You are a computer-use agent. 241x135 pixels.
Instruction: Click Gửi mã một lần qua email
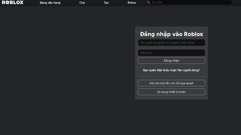tap(171, 83)
